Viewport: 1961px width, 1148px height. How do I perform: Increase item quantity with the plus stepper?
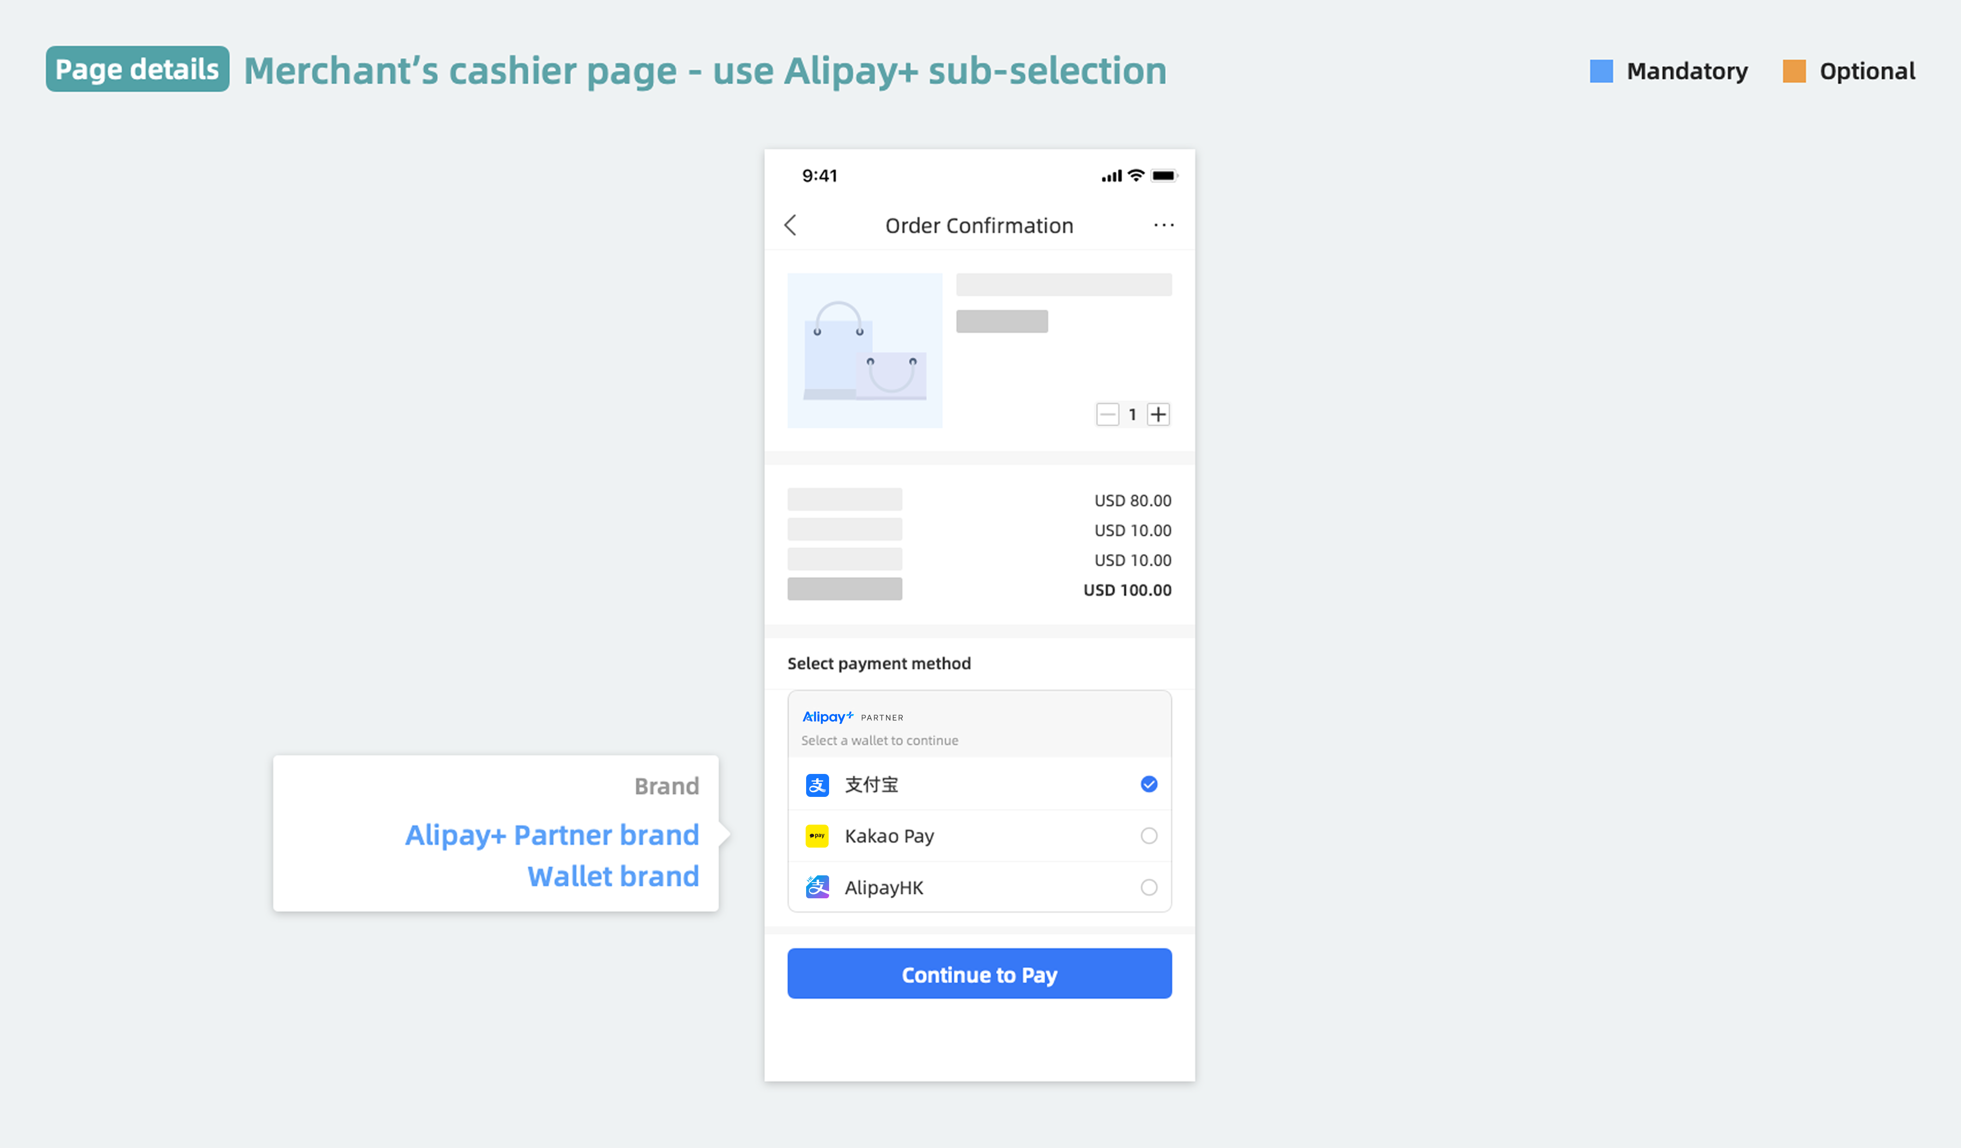coord(1159,414)
